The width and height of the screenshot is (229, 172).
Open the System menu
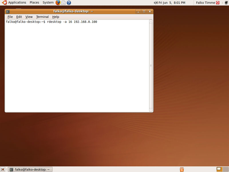point(48,3)
